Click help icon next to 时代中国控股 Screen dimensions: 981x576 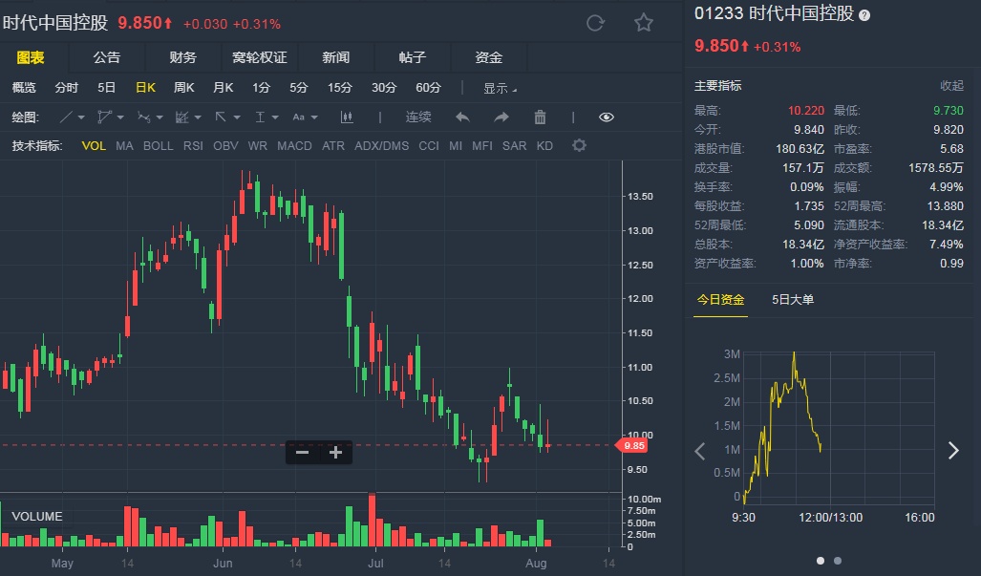pyautogui.click(x=864, y=15)
